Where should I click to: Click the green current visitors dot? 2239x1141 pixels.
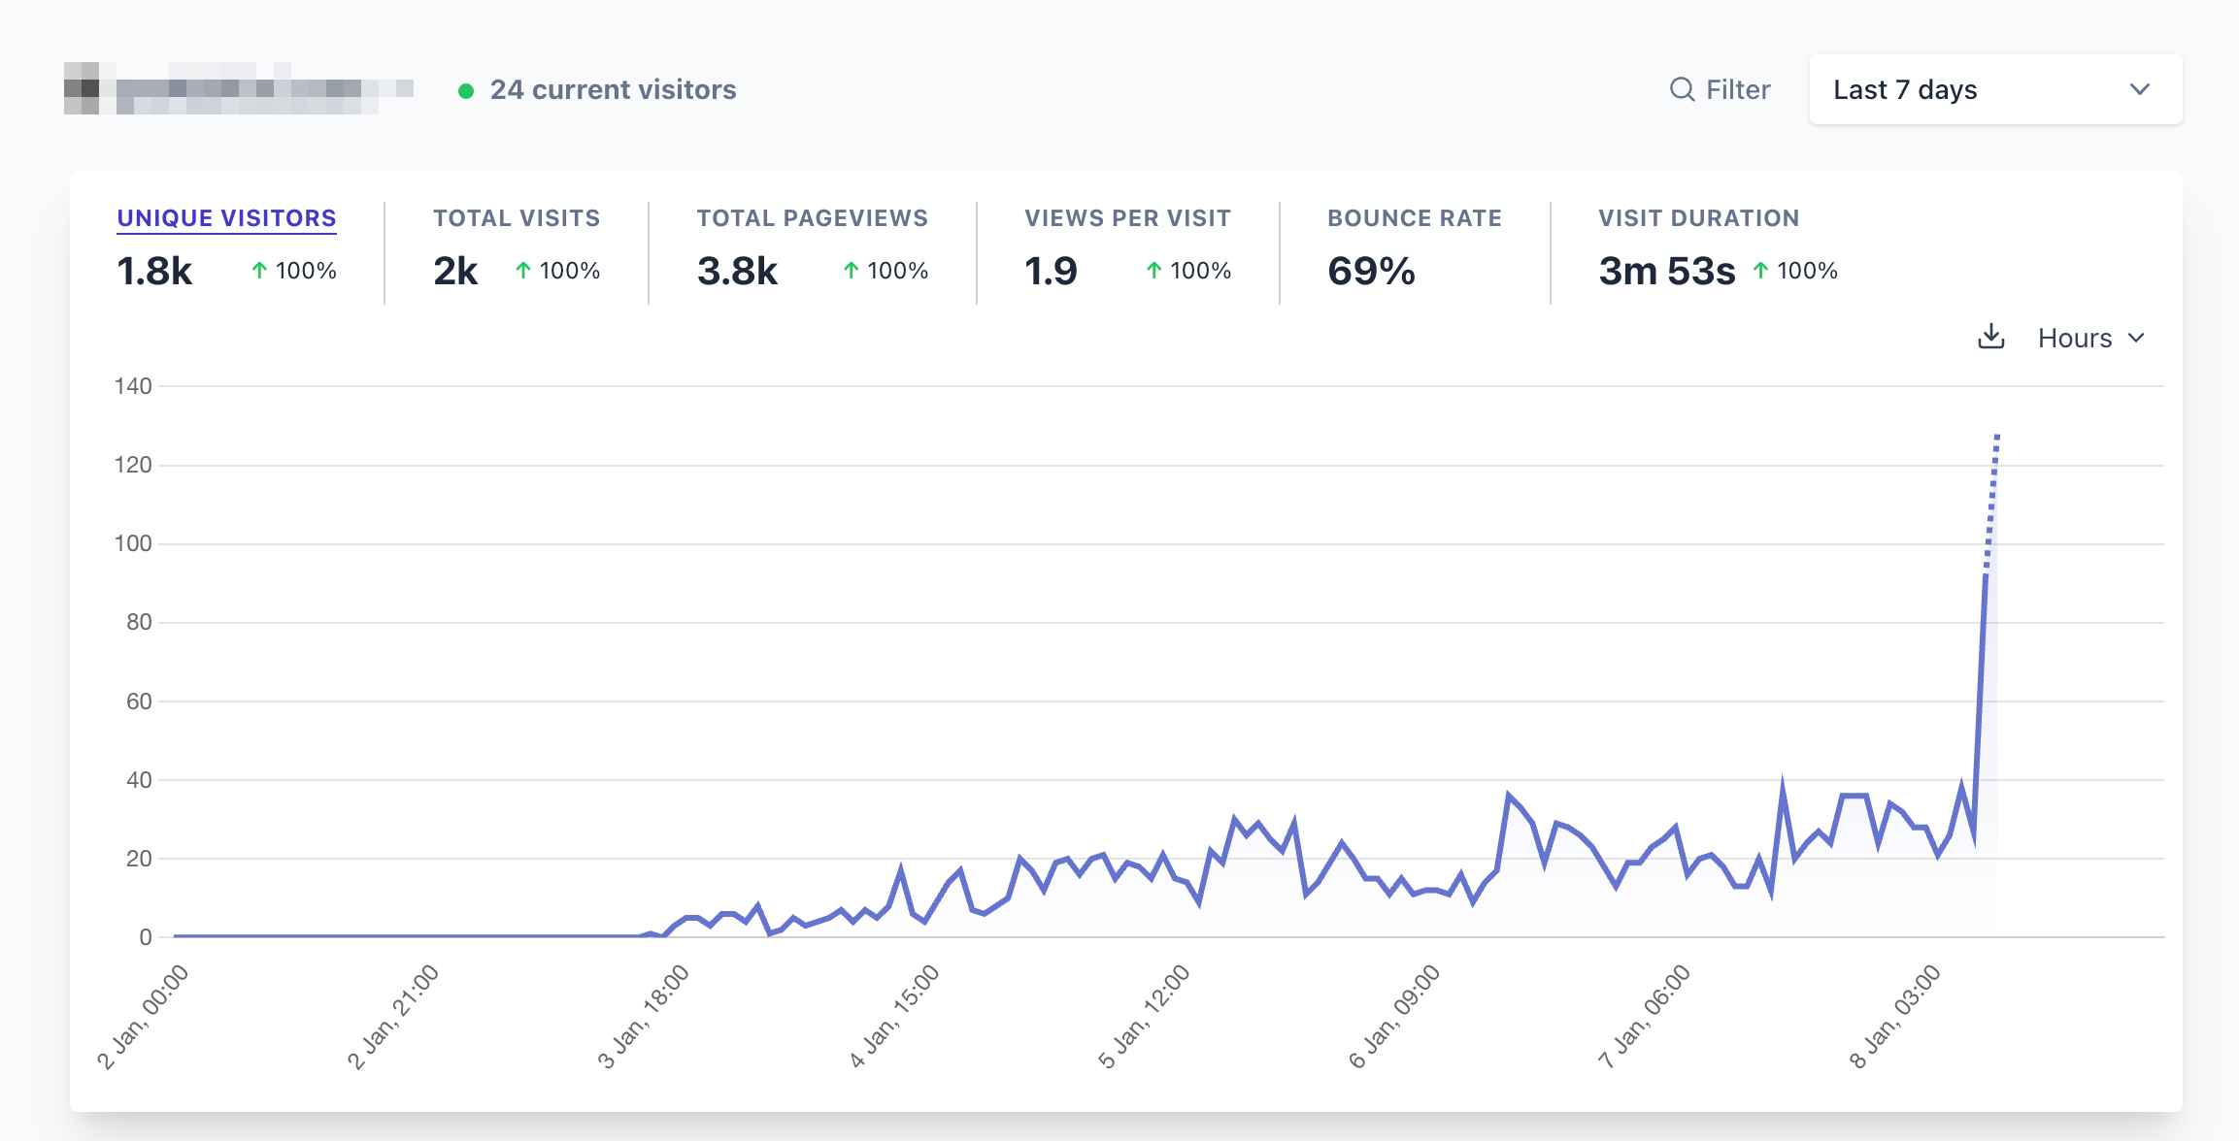(x=466, y=91)
